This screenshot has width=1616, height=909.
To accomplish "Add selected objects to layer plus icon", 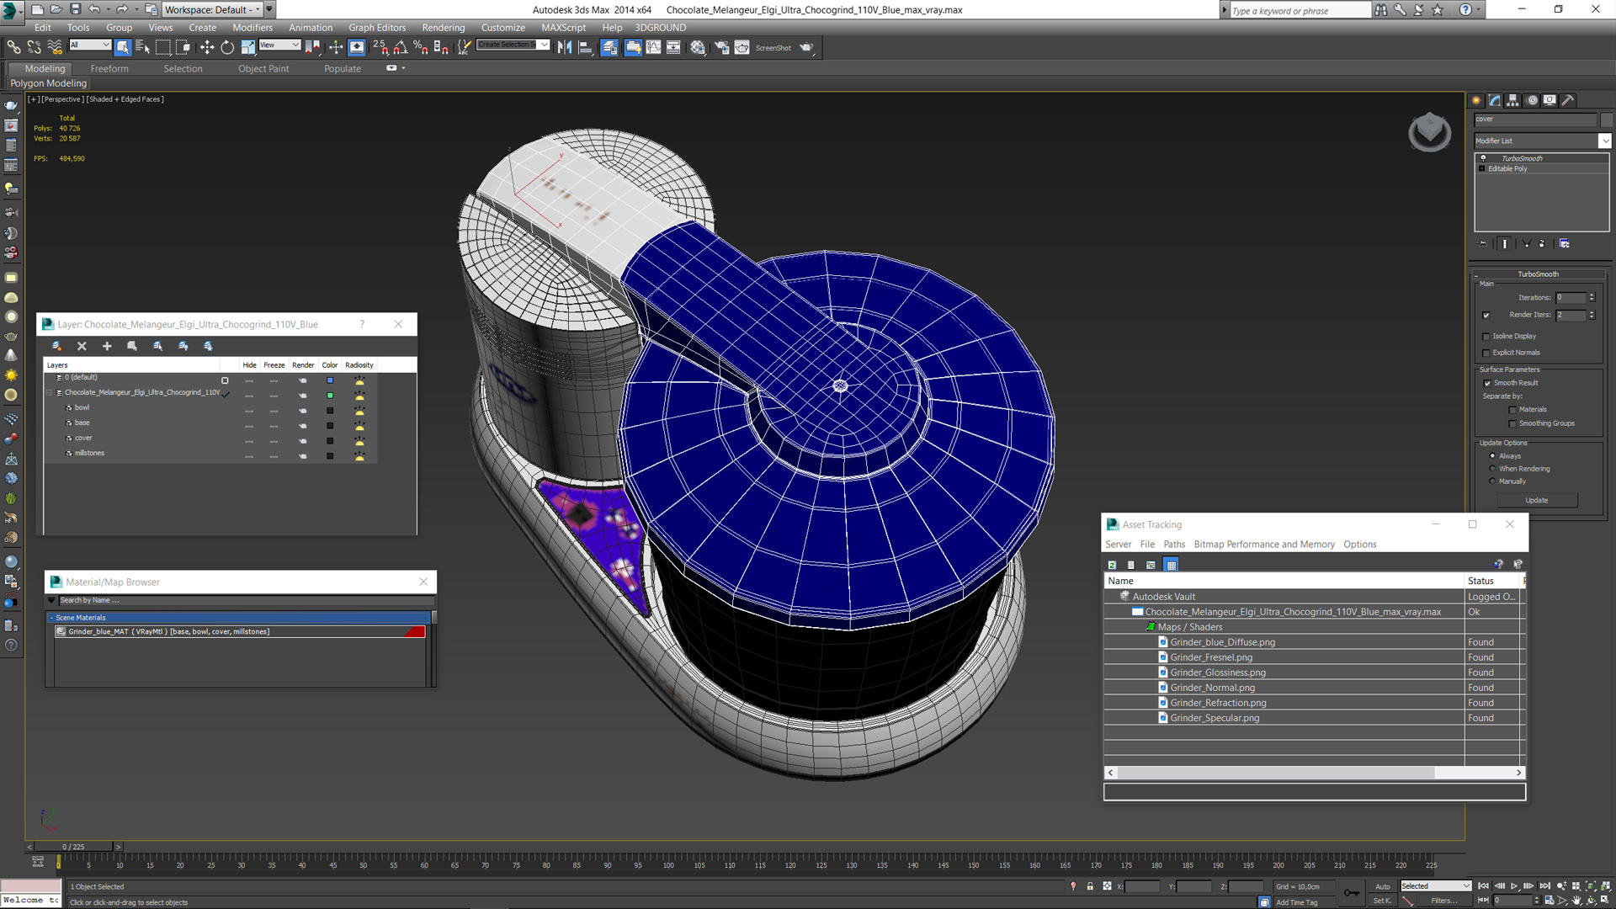I will point(107,346).
